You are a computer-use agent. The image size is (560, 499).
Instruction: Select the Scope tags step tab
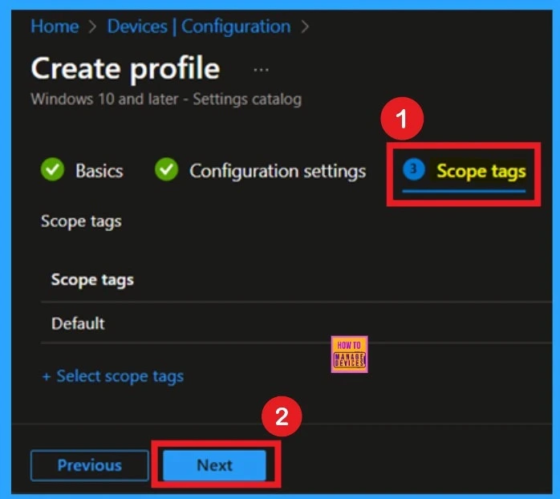tap(481, 171)
